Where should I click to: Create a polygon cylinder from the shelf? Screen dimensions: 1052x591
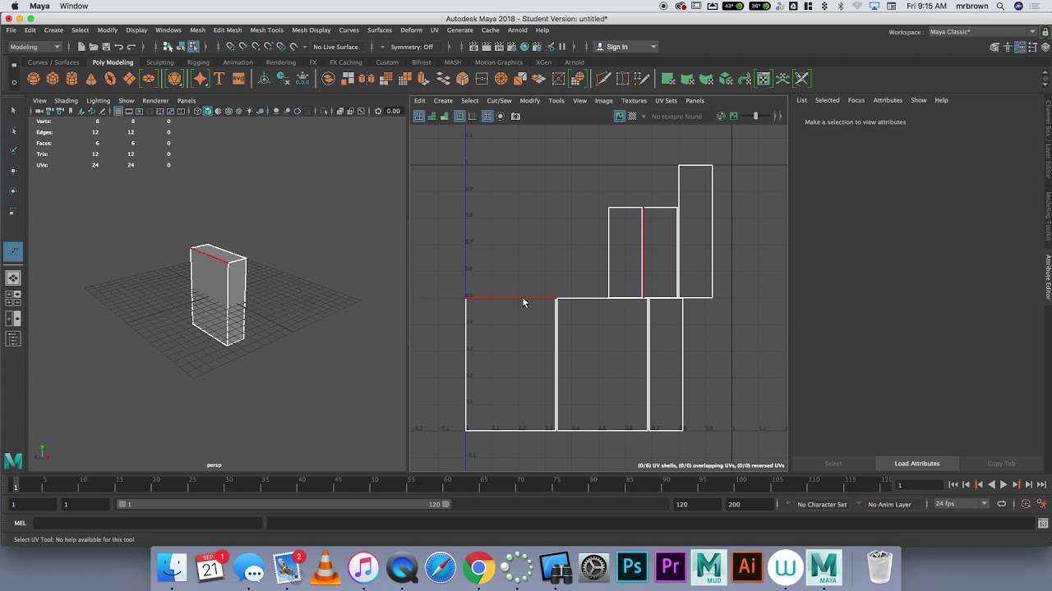[x=72, y=79]
